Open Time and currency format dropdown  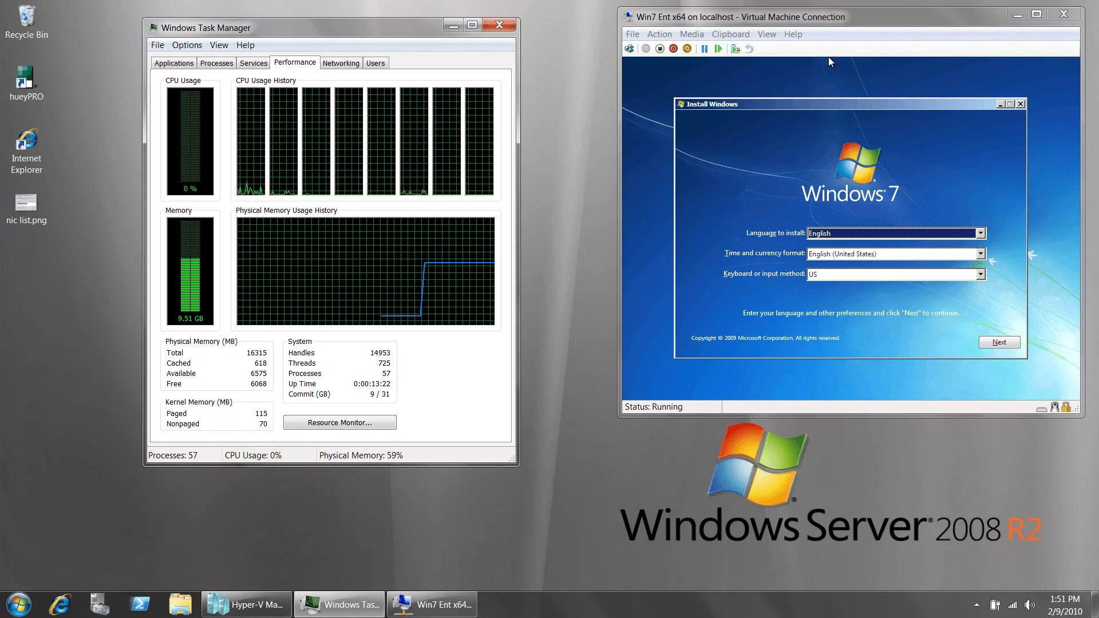tap(981, 254)
